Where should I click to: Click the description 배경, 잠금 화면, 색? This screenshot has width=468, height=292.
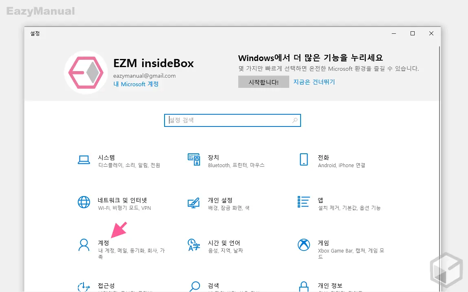point(229,208)
